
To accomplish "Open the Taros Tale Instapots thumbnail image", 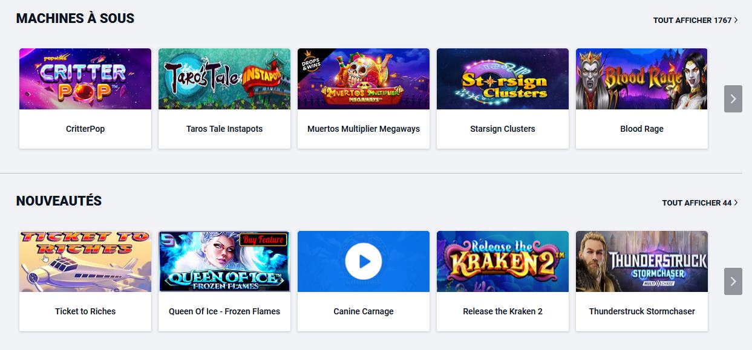I will (x=224, y=79).
